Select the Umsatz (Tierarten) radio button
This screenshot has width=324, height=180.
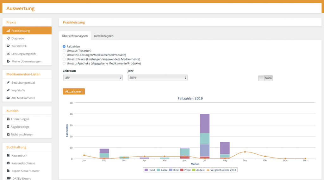(64, 51)
